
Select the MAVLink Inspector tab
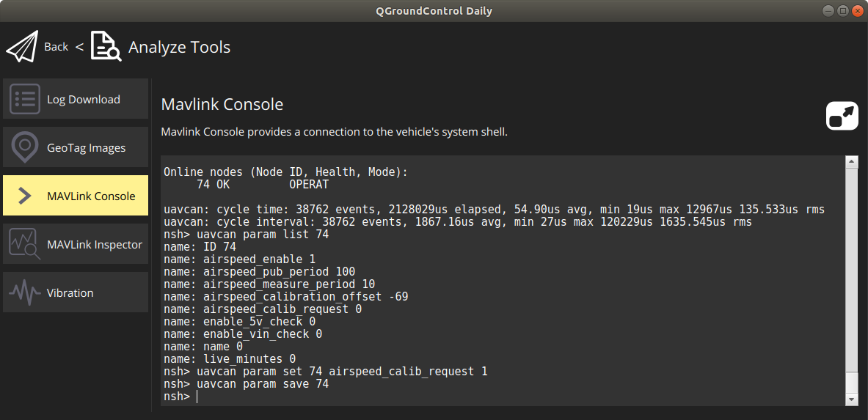[x=76, y=244]
